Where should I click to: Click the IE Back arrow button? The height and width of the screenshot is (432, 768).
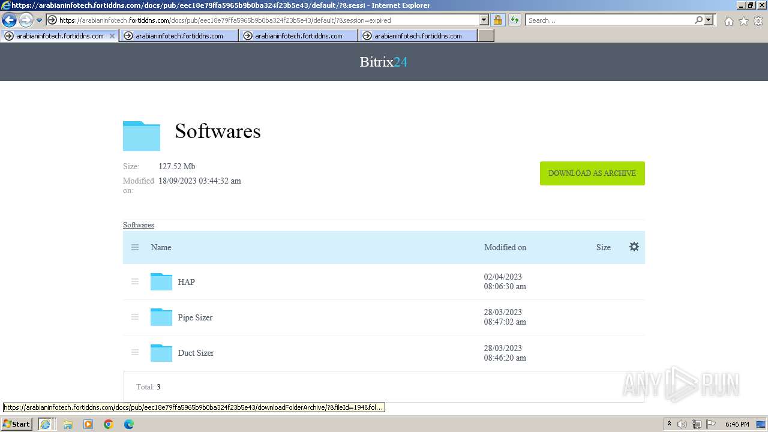click(9, 20)
